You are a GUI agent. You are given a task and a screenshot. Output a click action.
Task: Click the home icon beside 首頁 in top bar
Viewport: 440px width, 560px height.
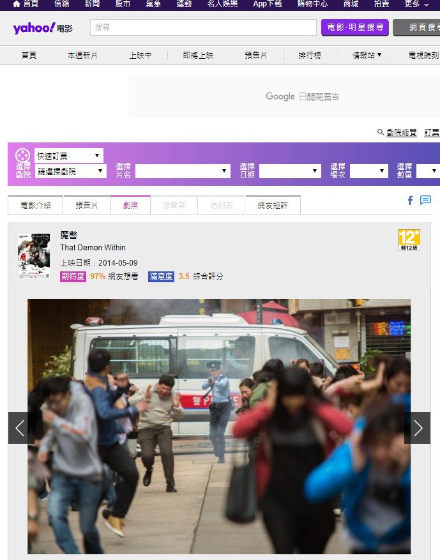[17, 4]
